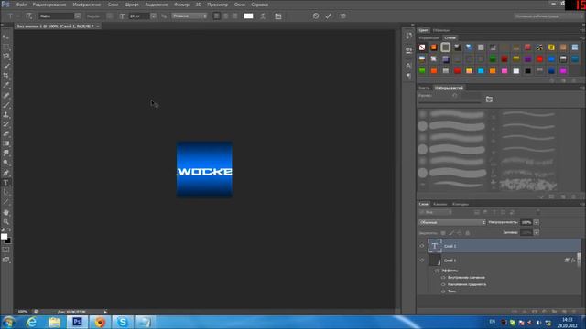Toggle text orientation in options bar
Screen dimensions: 586x329
click(28, 16)
